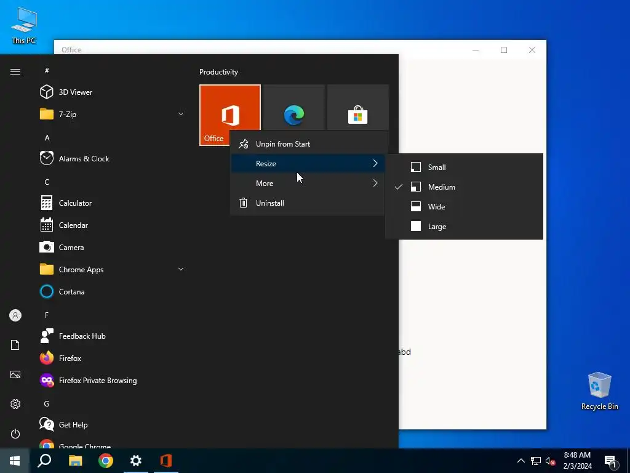
Task: Click the A letter index header
Action: 47,137
